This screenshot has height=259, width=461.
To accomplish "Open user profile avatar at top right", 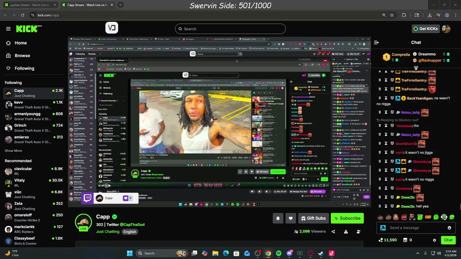I will tap(446, 29).
